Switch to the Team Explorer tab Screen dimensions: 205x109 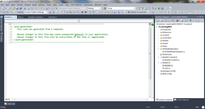(182, 100)
